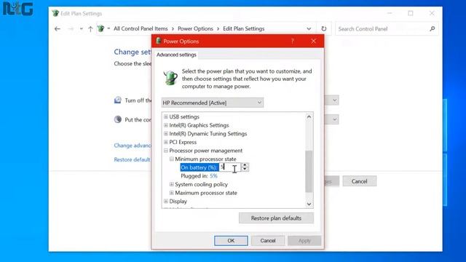466x262 pixels.
Task: Click the Plugged in 5% value
Action: tap(213, 176)
